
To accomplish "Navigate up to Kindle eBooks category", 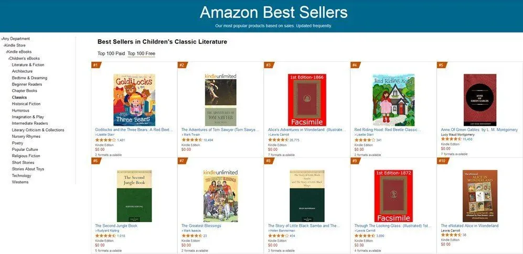I will [19, 52].
